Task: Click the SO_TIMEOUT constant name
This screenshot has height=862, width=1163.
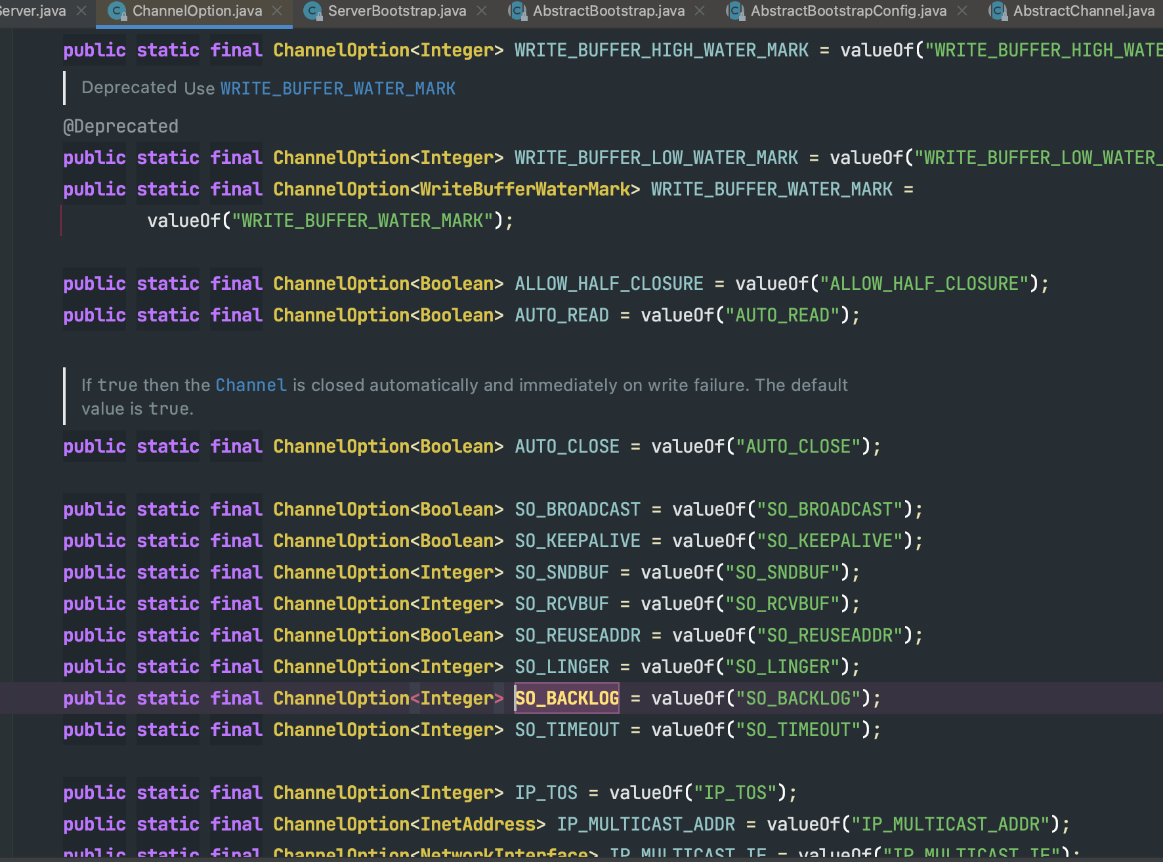Action: click(567, 729)
